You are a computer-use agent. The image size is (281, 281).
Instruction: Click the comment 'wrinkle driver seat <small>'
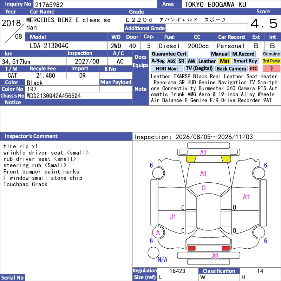pyautogui.click(x=46, y=153)
